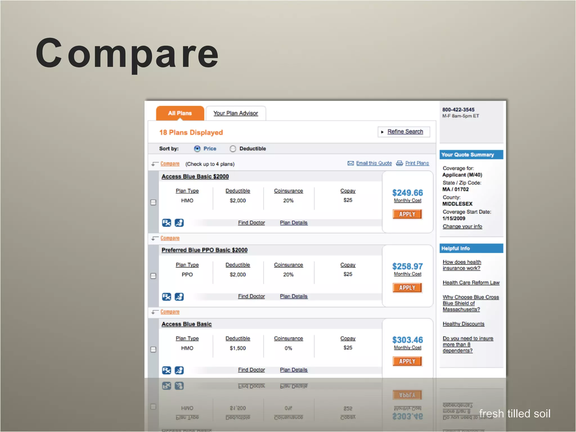Open How does health insurance work?
Viewport: 576px width, 432px height.
tap(462, 265)
